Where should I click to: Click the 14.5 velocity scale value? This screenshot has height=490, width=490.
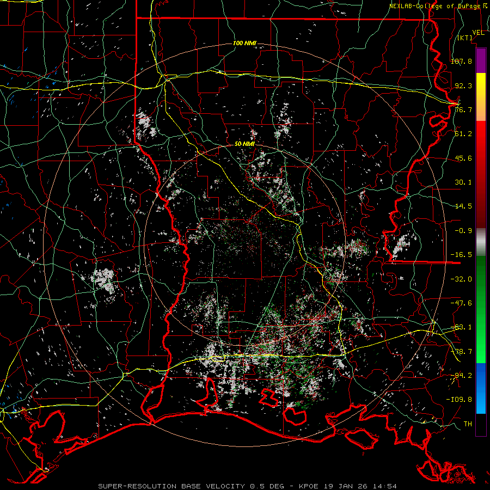(x=463, y=206)
